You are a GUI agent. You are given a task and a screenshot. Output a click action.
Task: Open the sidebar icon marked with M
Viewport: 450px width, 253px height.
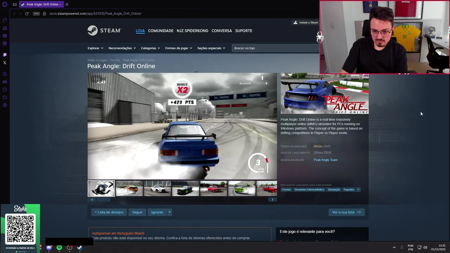(5, 44)
